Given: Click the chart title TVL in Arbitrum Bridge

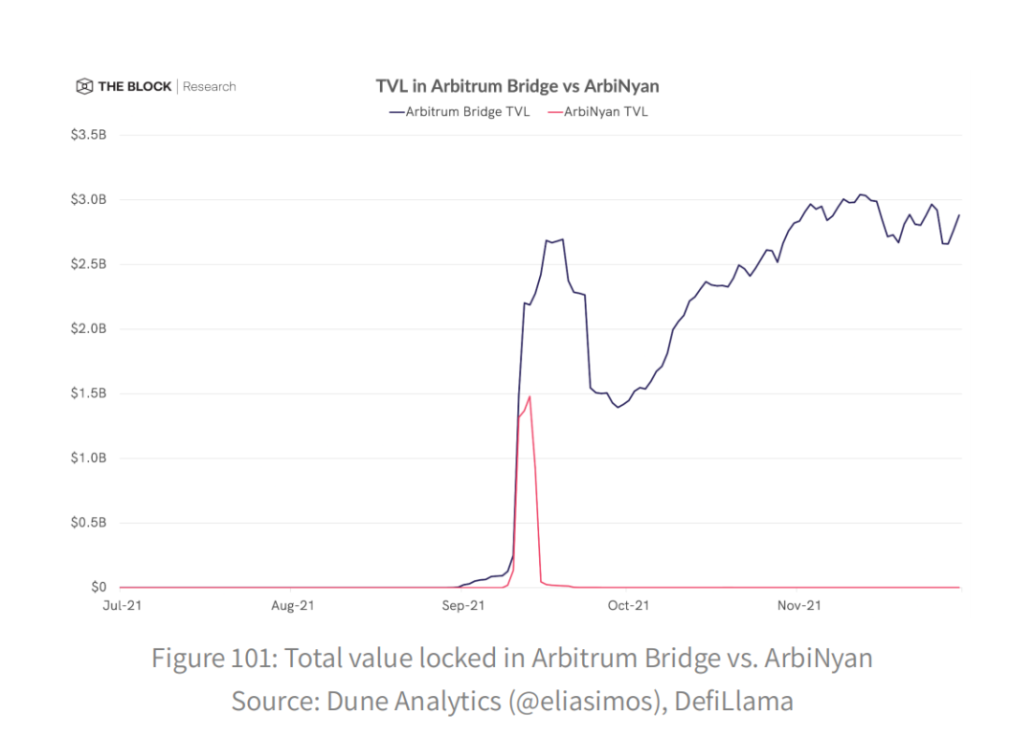Looking at the screenshot, I should coord(518,86).
